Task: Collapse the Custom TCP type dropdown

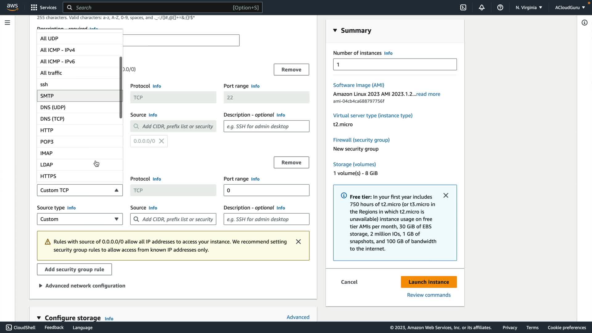Action: click(80, 190)
